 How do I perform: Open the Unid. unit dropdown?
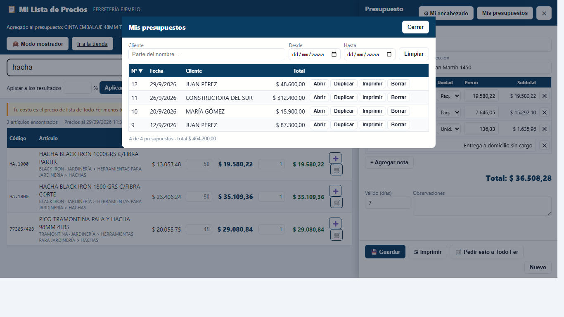point(449,129)
